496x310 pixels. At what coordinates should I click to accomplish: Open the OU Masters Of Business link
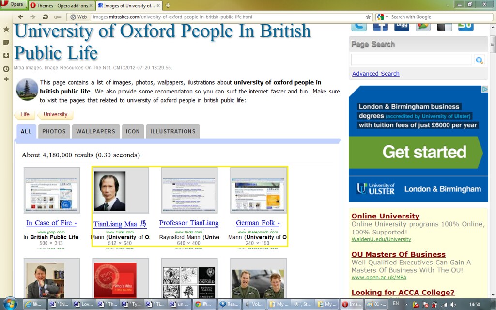pyautogui.click(x=398, y=254)
